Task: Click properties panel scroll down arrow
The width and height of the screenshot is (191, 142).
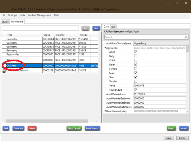Action: pos(188,111)
